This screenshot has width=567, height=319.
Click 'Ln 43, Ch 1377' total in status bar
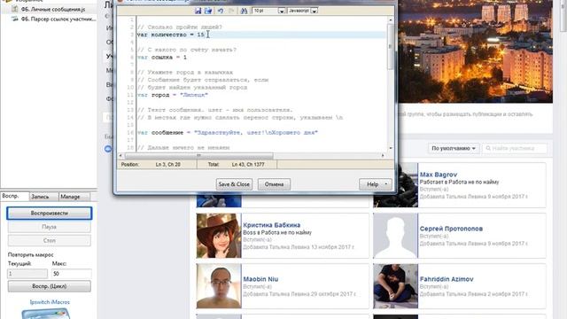point(248,165)
